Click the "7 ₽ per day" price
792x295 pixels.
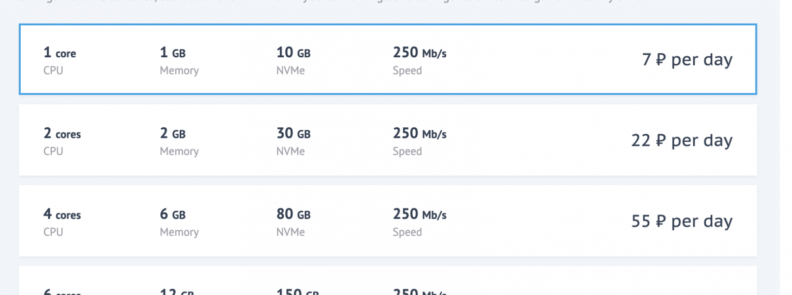point(687,60)
